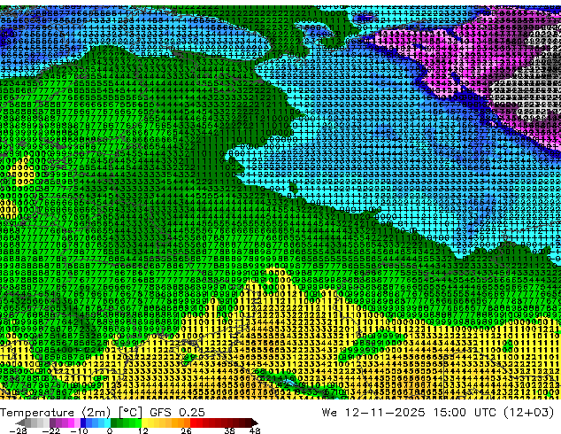
Task: Click the yellow legend swatch above 12
Action: (144, 422)
